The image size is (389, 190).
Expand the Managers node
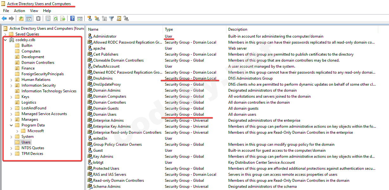(x=11, y=120)
